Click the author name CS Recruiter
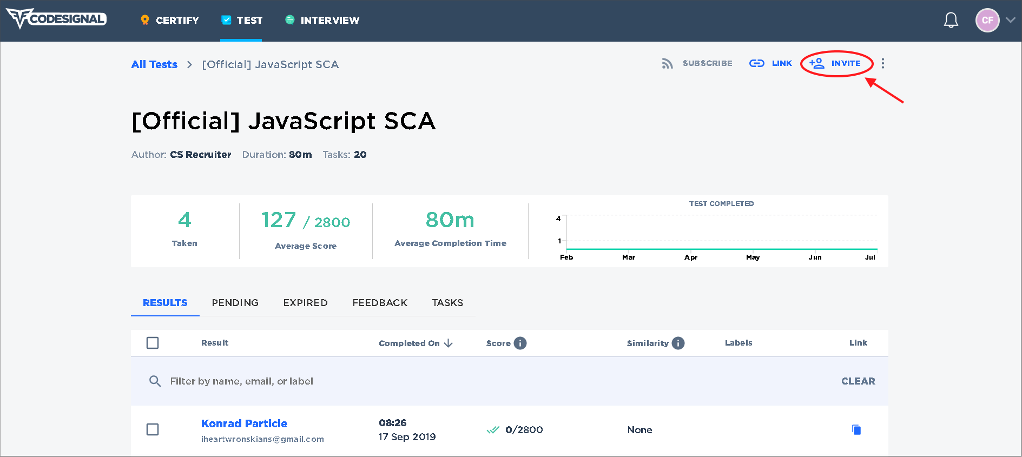 200,155
